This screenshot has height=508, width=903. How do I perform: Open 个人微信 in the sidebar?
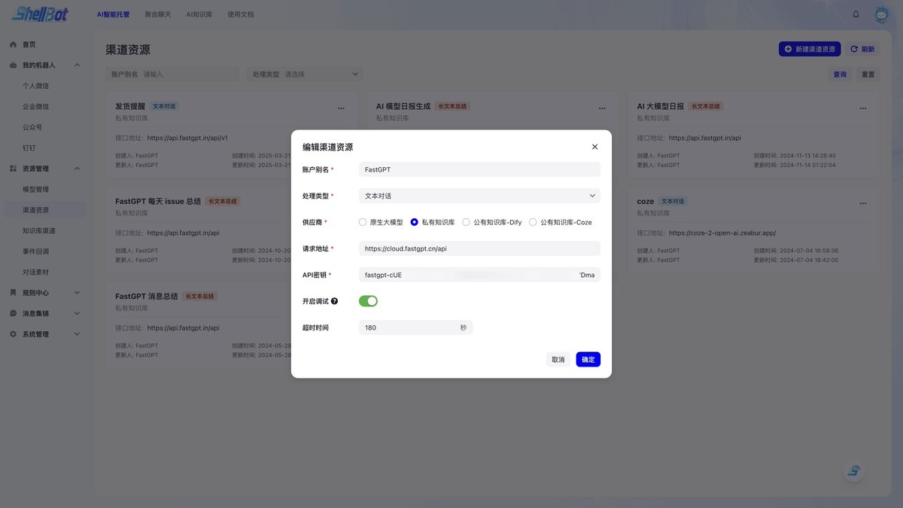point(45,86)
